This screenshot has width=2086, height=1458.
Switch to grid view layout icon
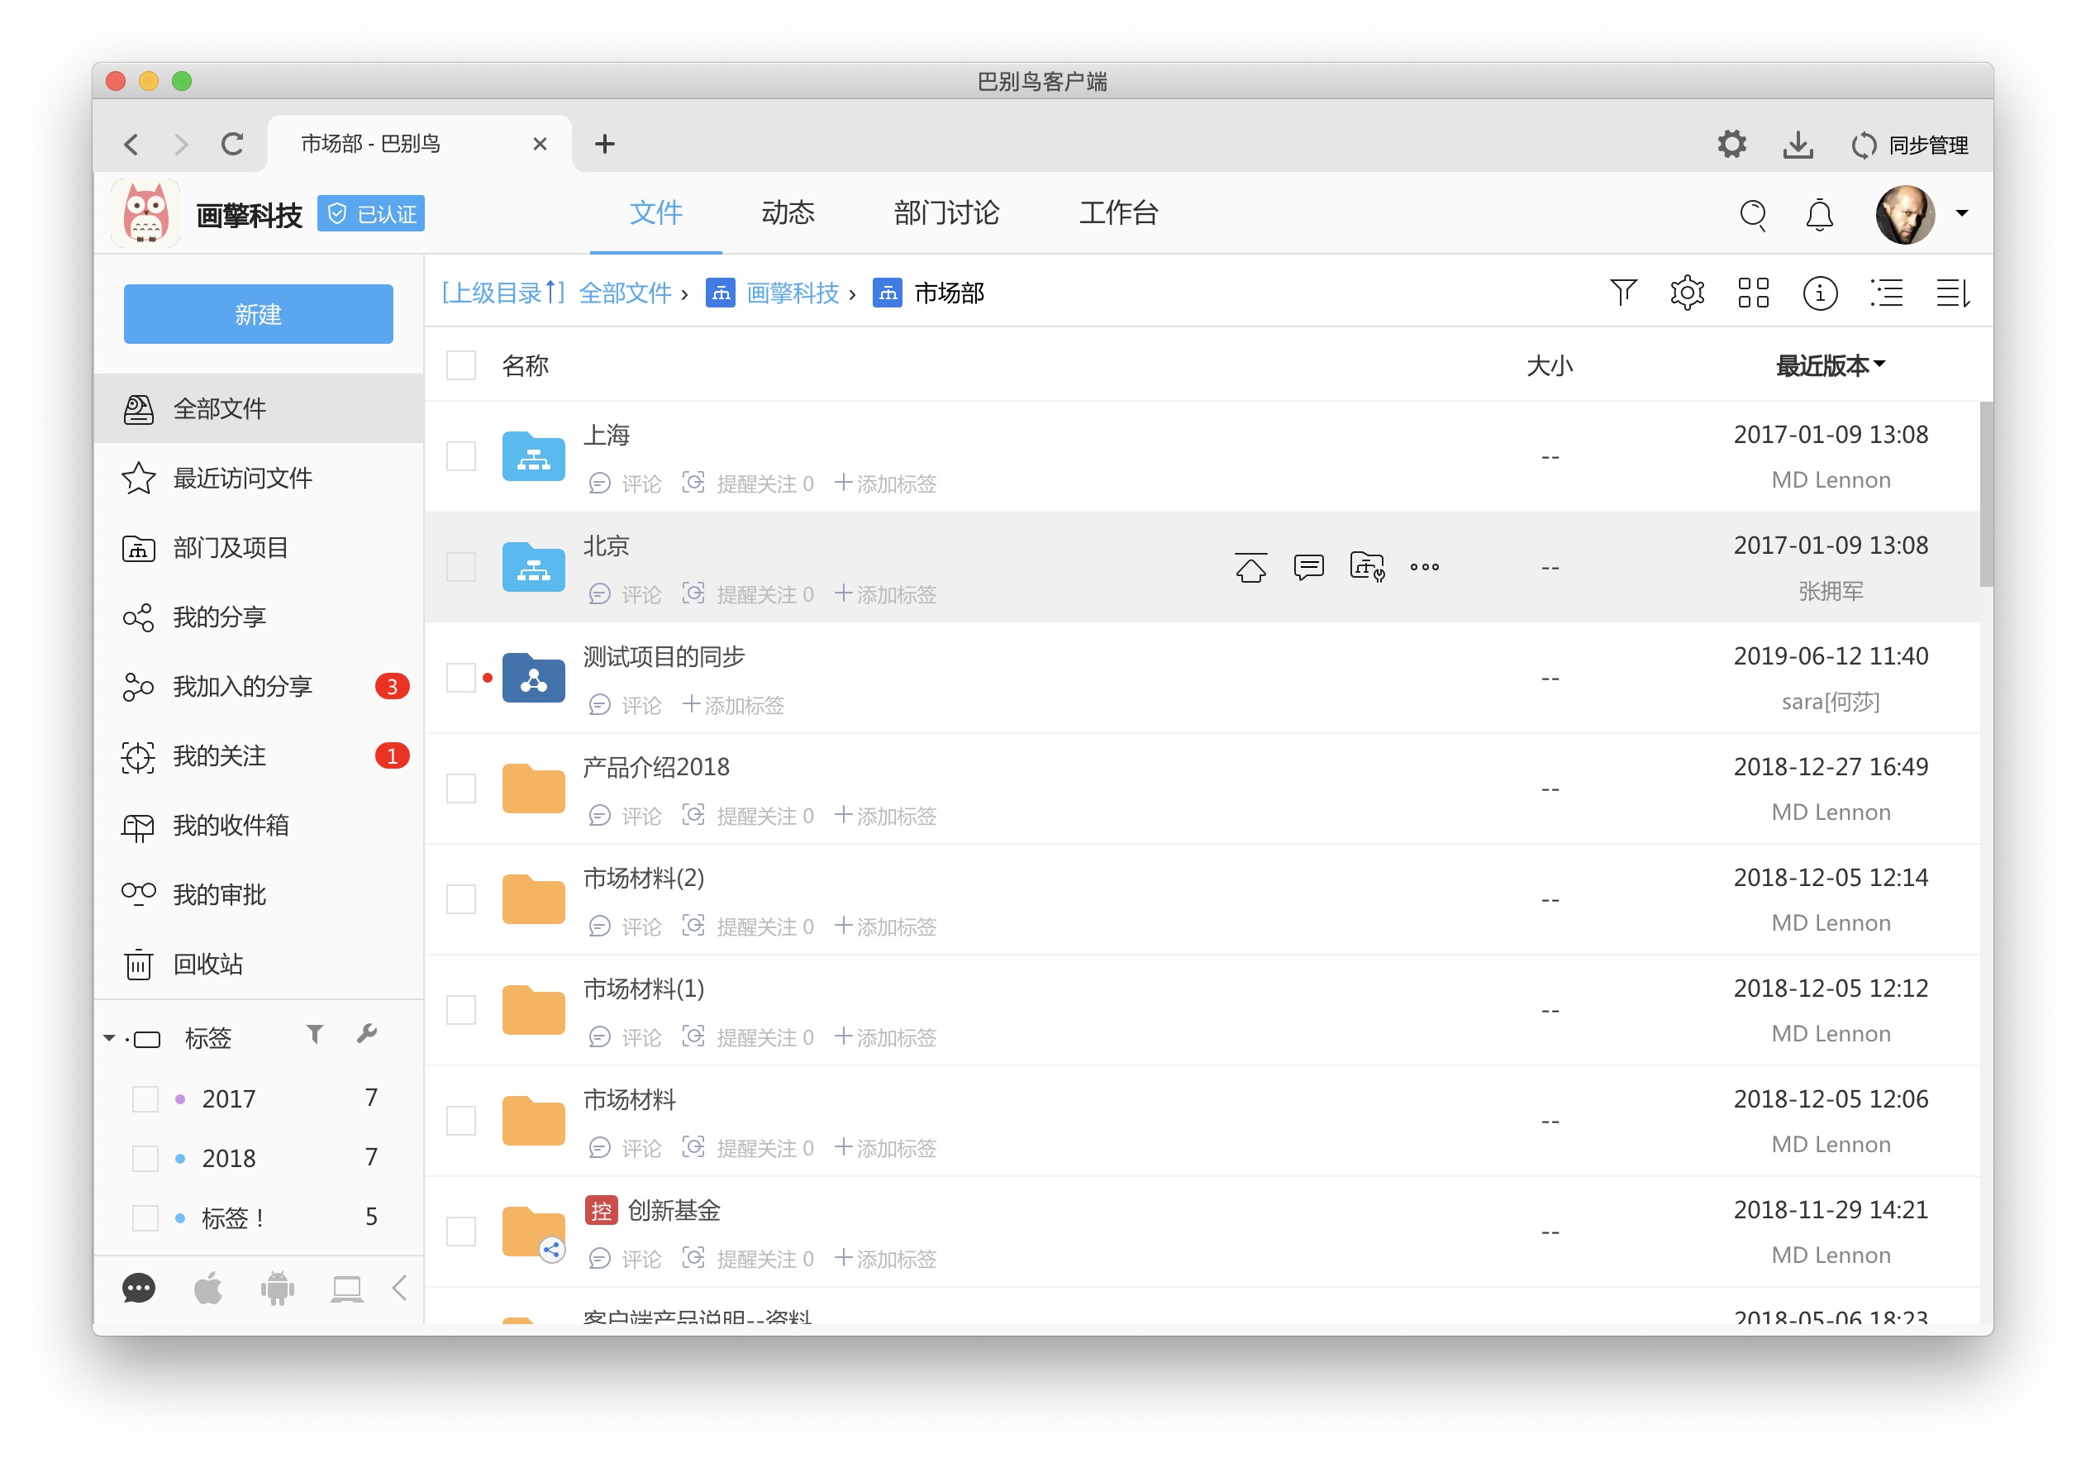click(1753, 293)
